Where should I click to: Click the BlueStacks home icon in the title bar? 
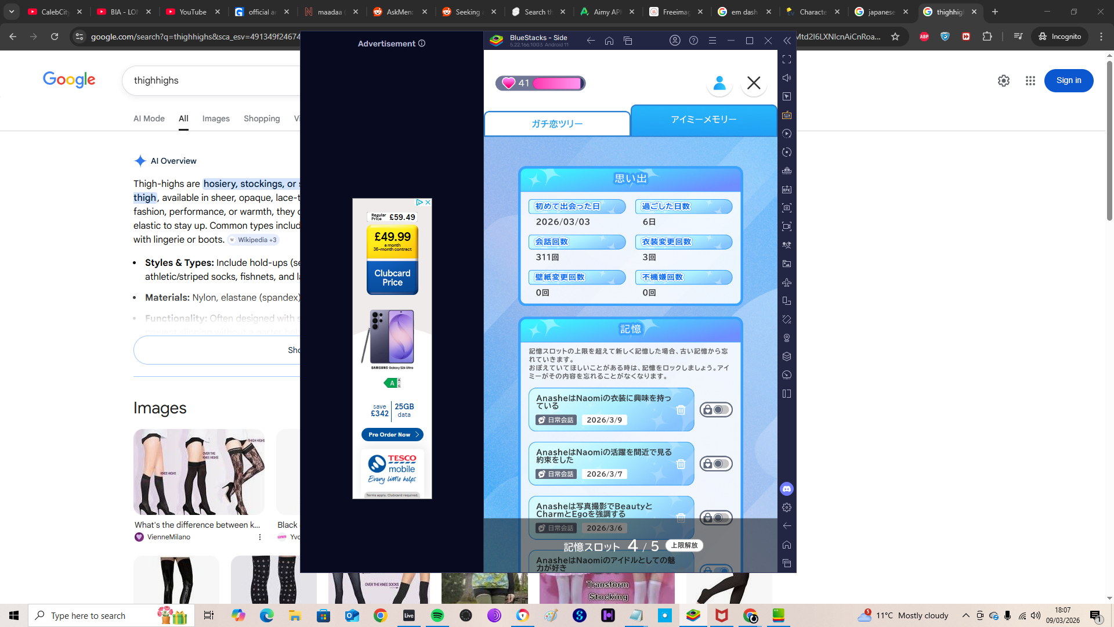click(609, 41)
